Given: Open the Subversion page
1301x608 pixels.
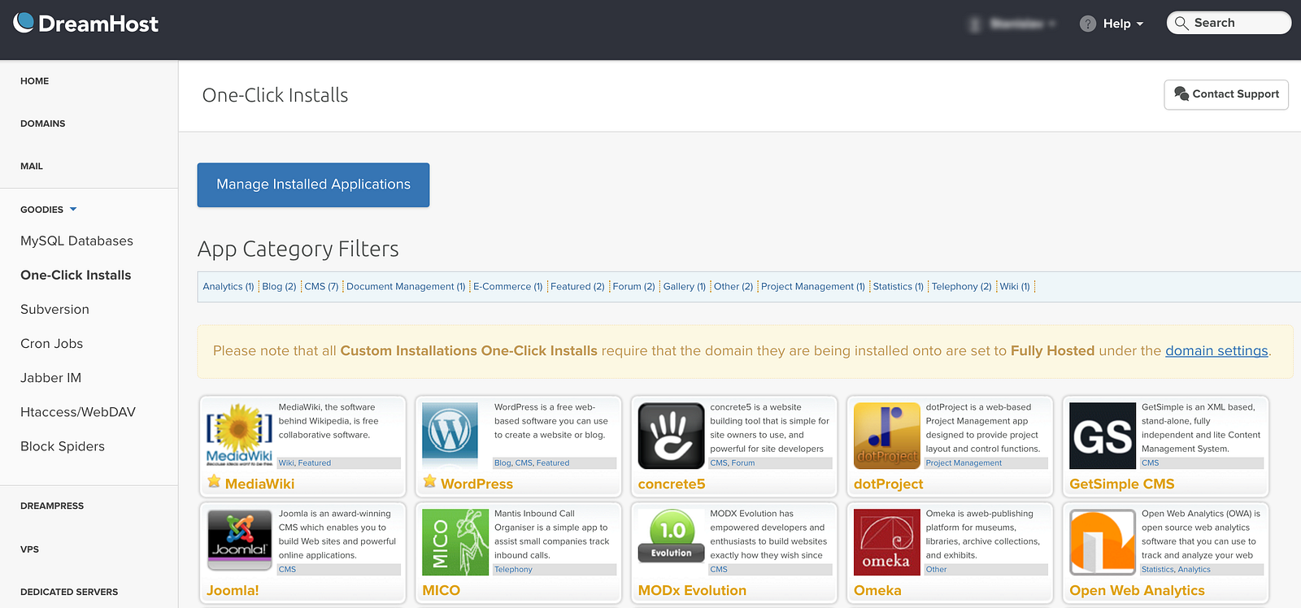Looking at the screenshot, I should (54, 309).
